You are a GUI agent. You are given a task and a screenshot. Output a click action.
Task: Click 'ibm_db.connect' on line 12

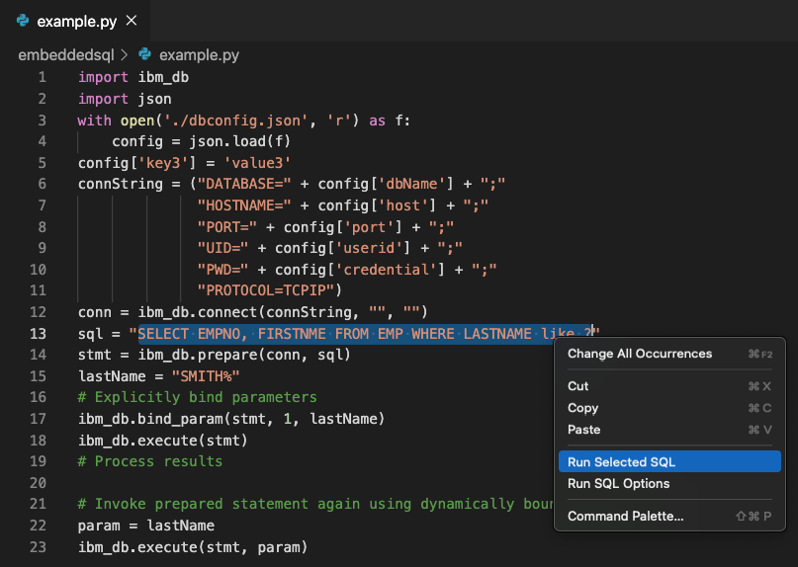(x=198, y=312)
